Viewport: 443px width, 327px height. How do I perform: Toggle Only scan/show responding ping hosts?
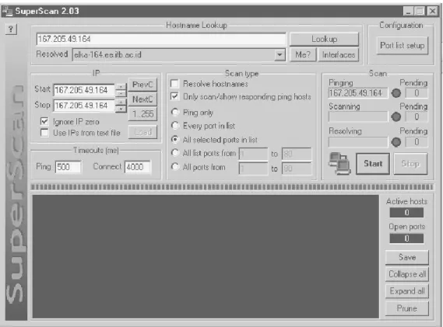pyautogui.click(x=174, y=96)
